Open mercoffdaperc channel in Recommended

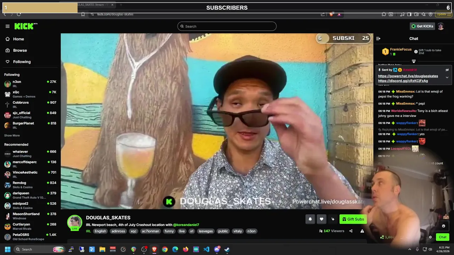[30, 164]
